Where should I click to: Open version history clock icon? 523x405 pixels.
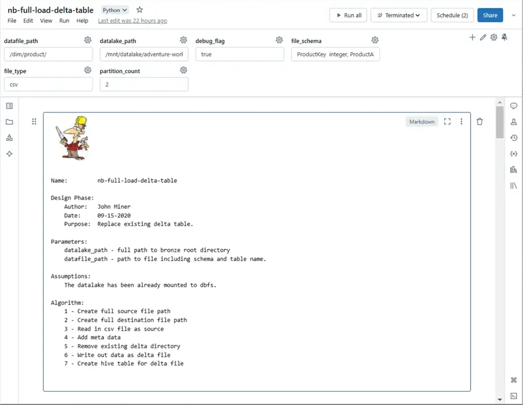(514, 138)
